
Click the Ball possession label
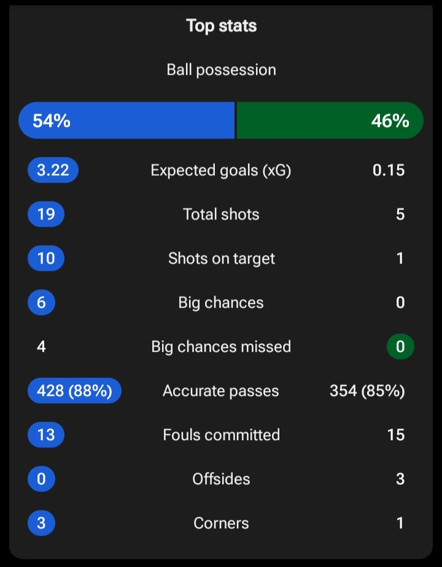pos(221,70)
